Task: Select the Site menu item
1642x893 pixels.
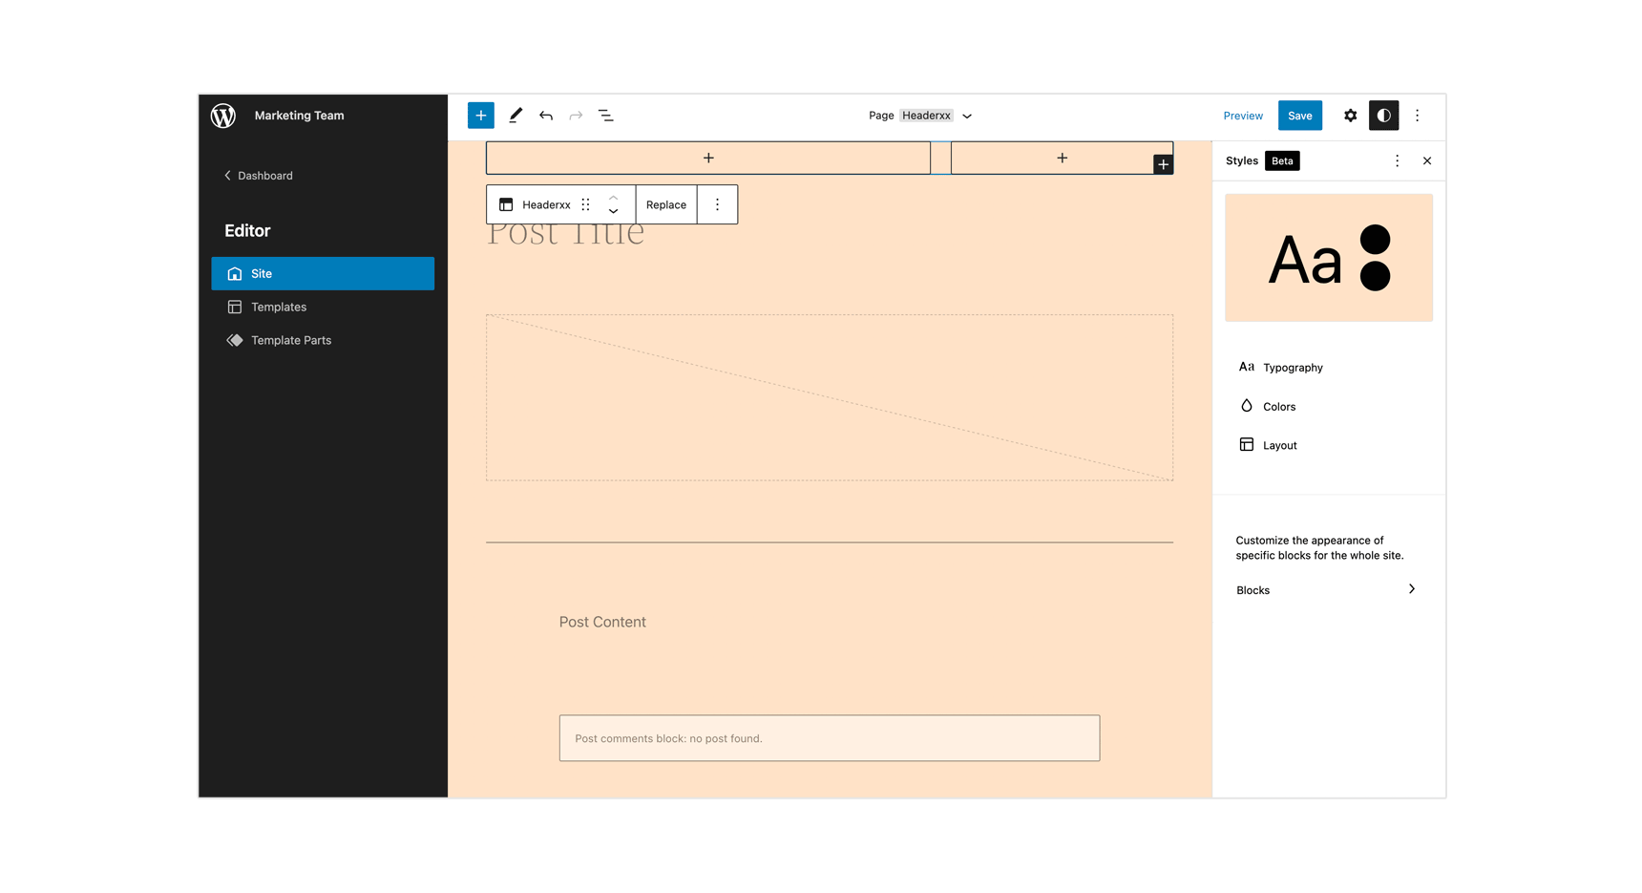Action: click(323, 274)
